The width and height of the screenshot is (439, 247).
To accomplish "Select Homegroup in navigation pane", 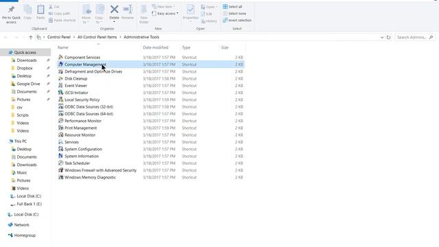I will pyautogui.click(x=25, y=235).
